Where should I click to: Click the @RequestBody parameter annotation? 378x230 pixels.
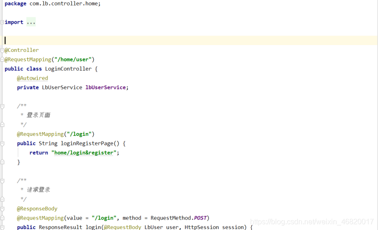coord(123,227)
